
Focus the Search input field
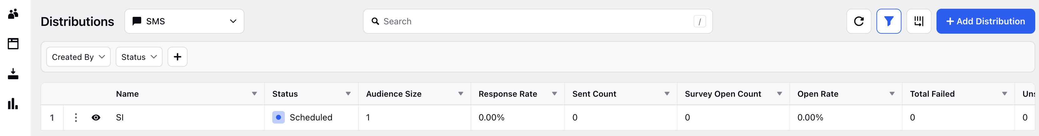pos(538,21)
